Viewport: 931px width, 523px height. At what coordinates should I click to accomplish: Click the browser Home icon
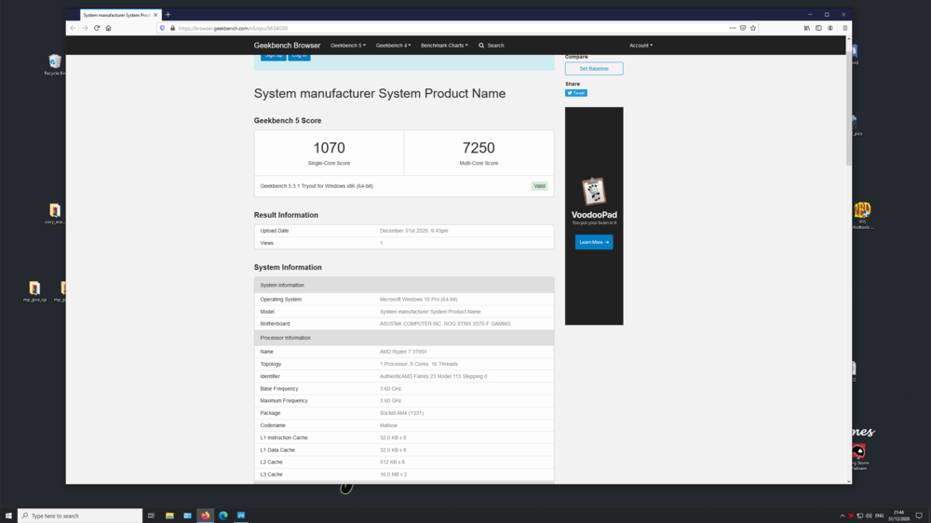108,28
